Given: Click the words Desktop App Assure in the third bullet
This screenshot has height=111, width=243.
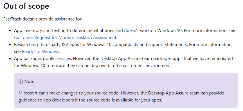Looking at the screenshot, I should point(122,59).
